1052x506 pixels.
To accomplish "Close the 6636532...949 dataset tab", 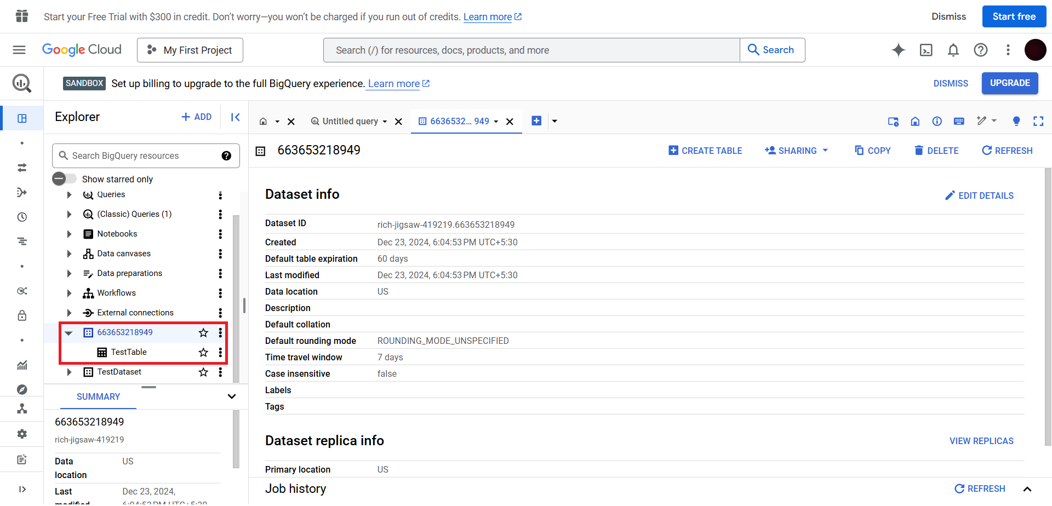I will (x=510, y=122).
